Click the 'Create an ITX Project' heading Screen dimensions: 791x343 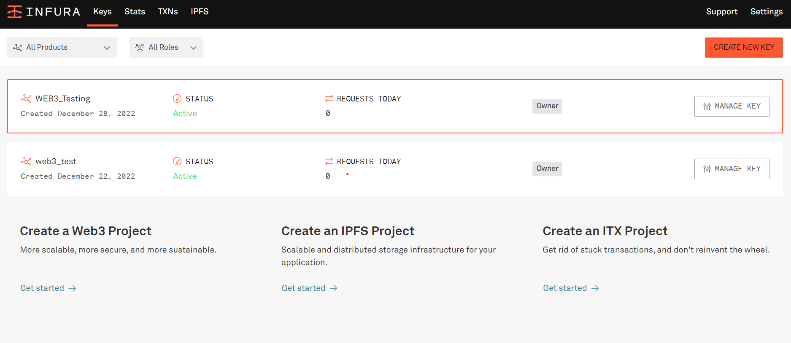coord(605,231)
